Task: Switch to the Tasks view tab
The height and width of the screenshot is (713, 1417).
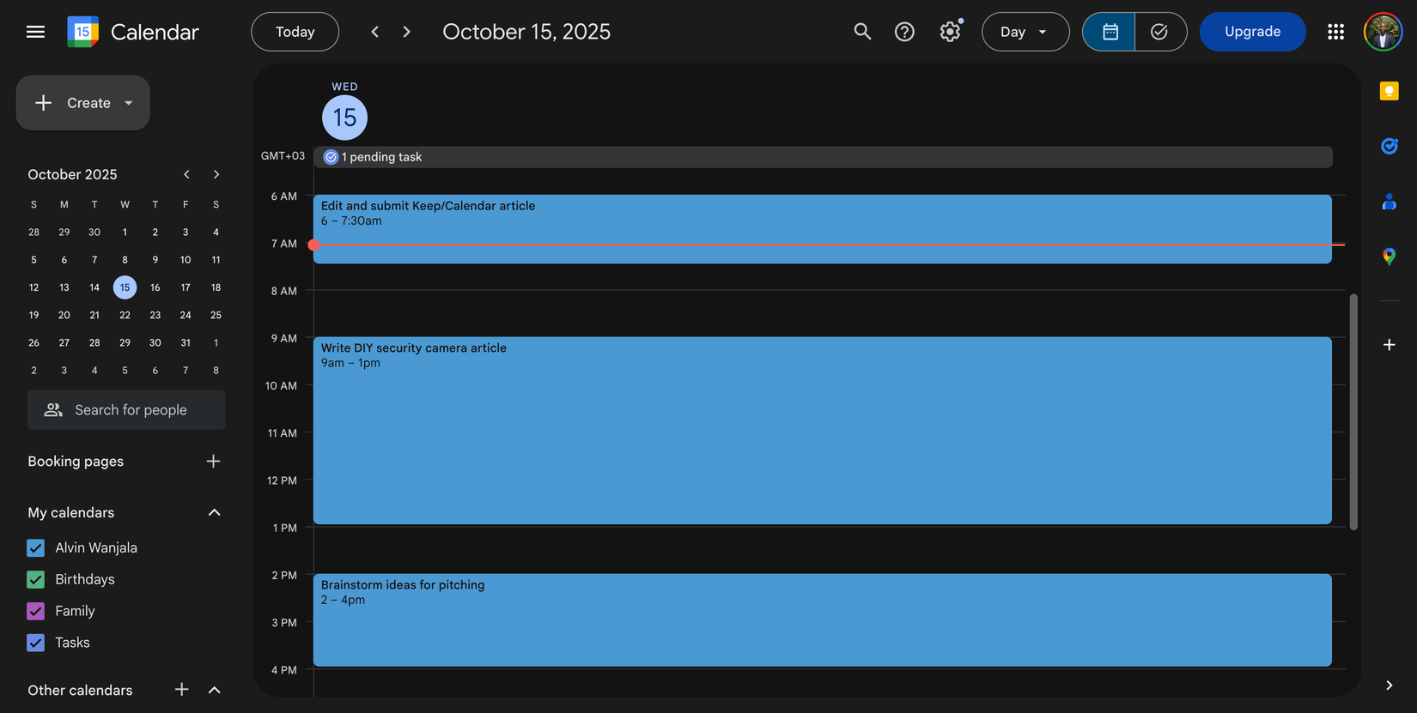Action: point(1159,32)
